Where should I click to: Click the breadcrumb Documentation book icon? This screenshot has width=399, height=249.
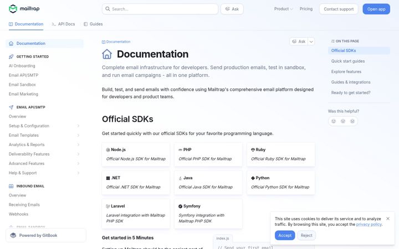(103, 42)
